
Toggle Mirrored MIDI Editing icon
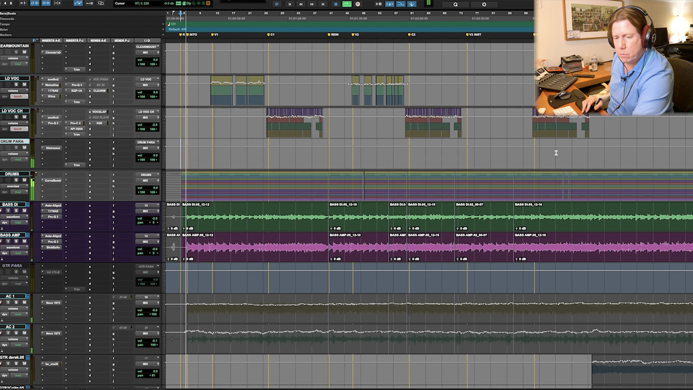click(90, 3)
